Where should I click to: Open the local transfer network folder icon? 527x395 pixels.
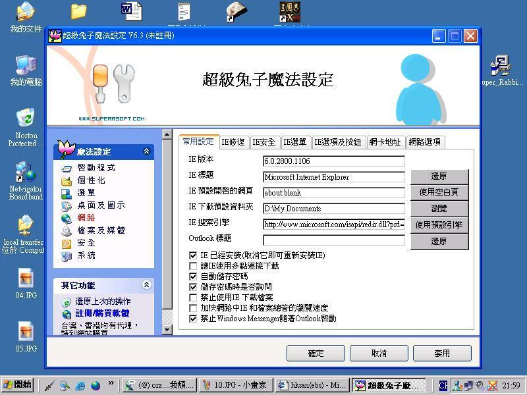coord(26,225)
